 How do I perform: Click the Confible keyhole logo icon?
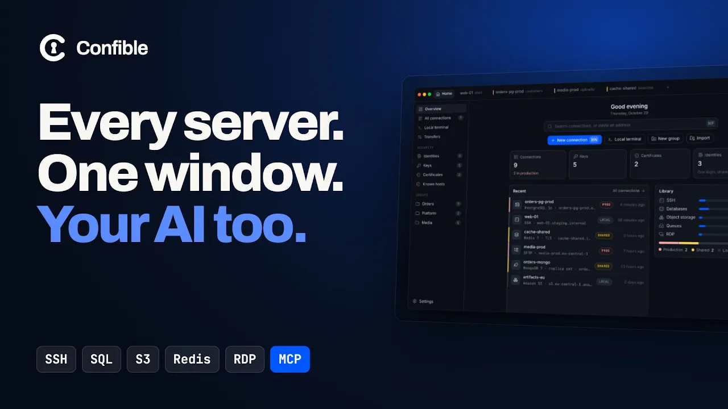[52, 48]
